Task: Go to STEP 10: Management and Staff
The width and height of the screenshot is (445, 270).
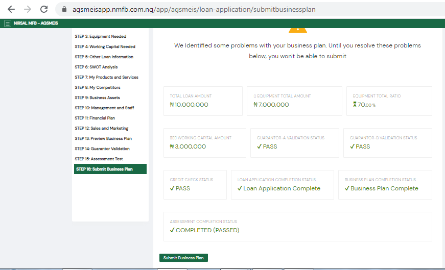Action: point(104,108)
